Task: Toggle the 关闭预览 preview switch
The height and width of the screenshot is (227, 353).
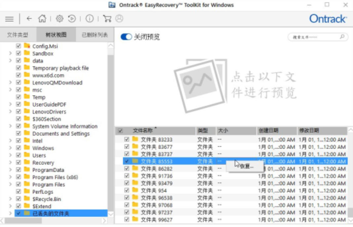Action: click(x=126, y=37)
